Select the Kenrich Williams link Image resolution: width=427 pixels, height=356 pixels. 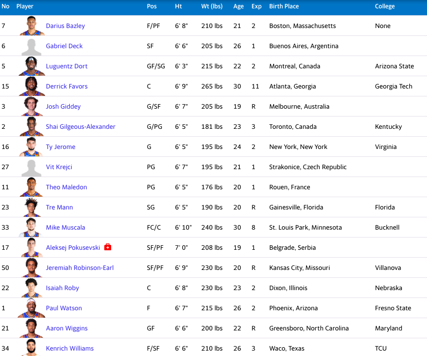coord(70,348)
